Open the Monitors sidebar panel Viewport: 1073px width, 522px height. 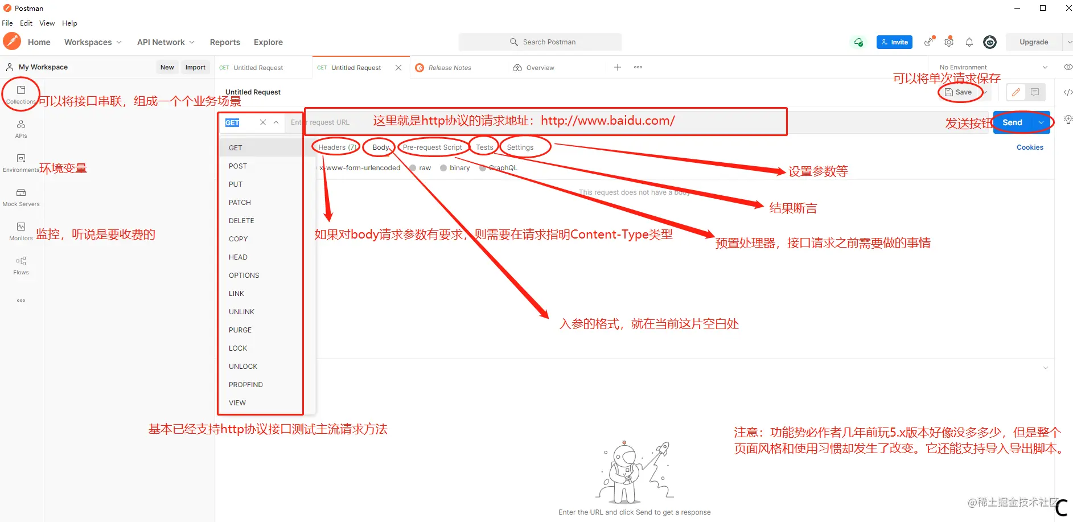pyautogui.click(x=21, y=232)
